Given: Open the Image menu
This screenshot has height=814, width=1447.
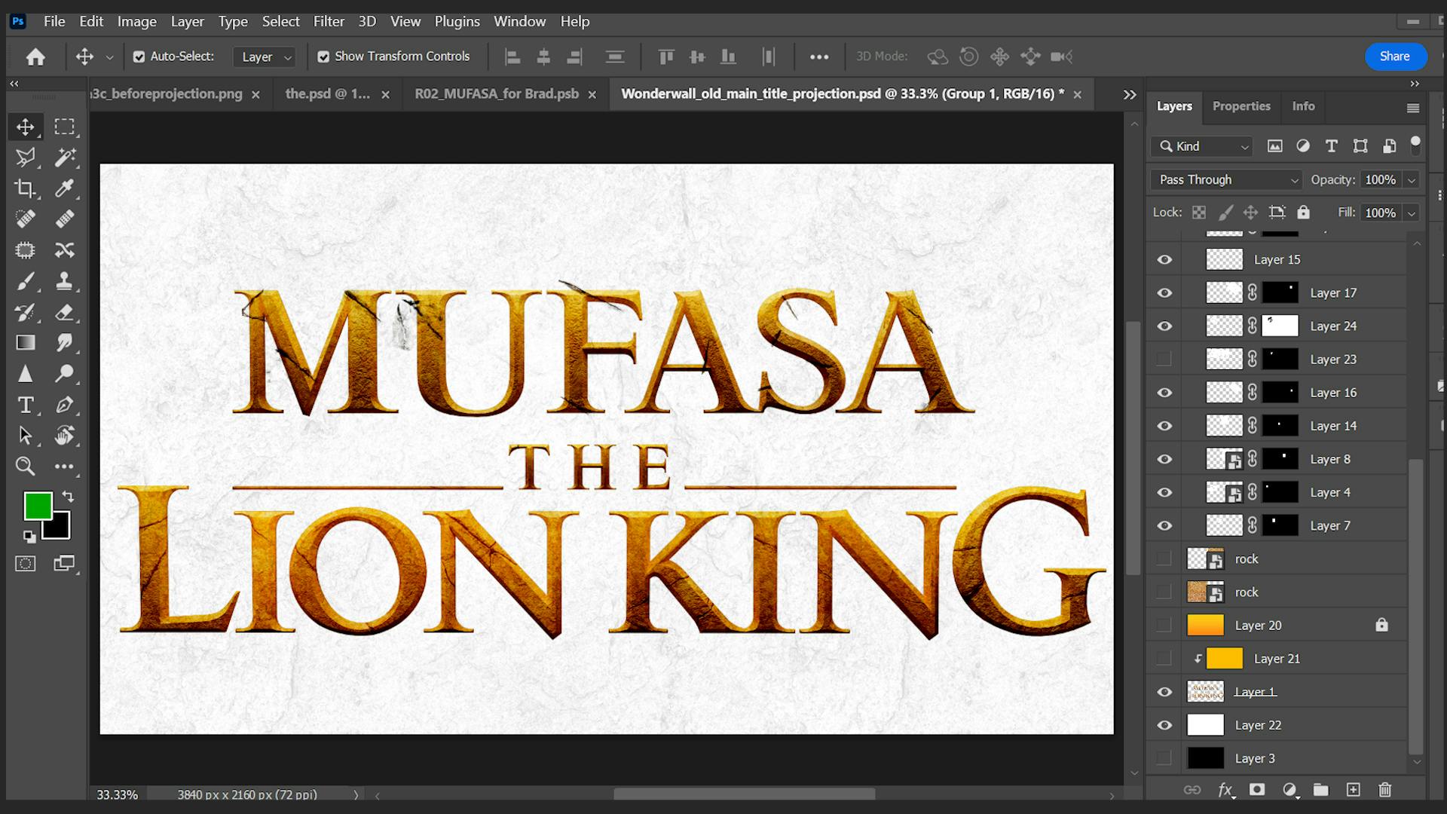Looking at the screenshot, I should [137, 22].
